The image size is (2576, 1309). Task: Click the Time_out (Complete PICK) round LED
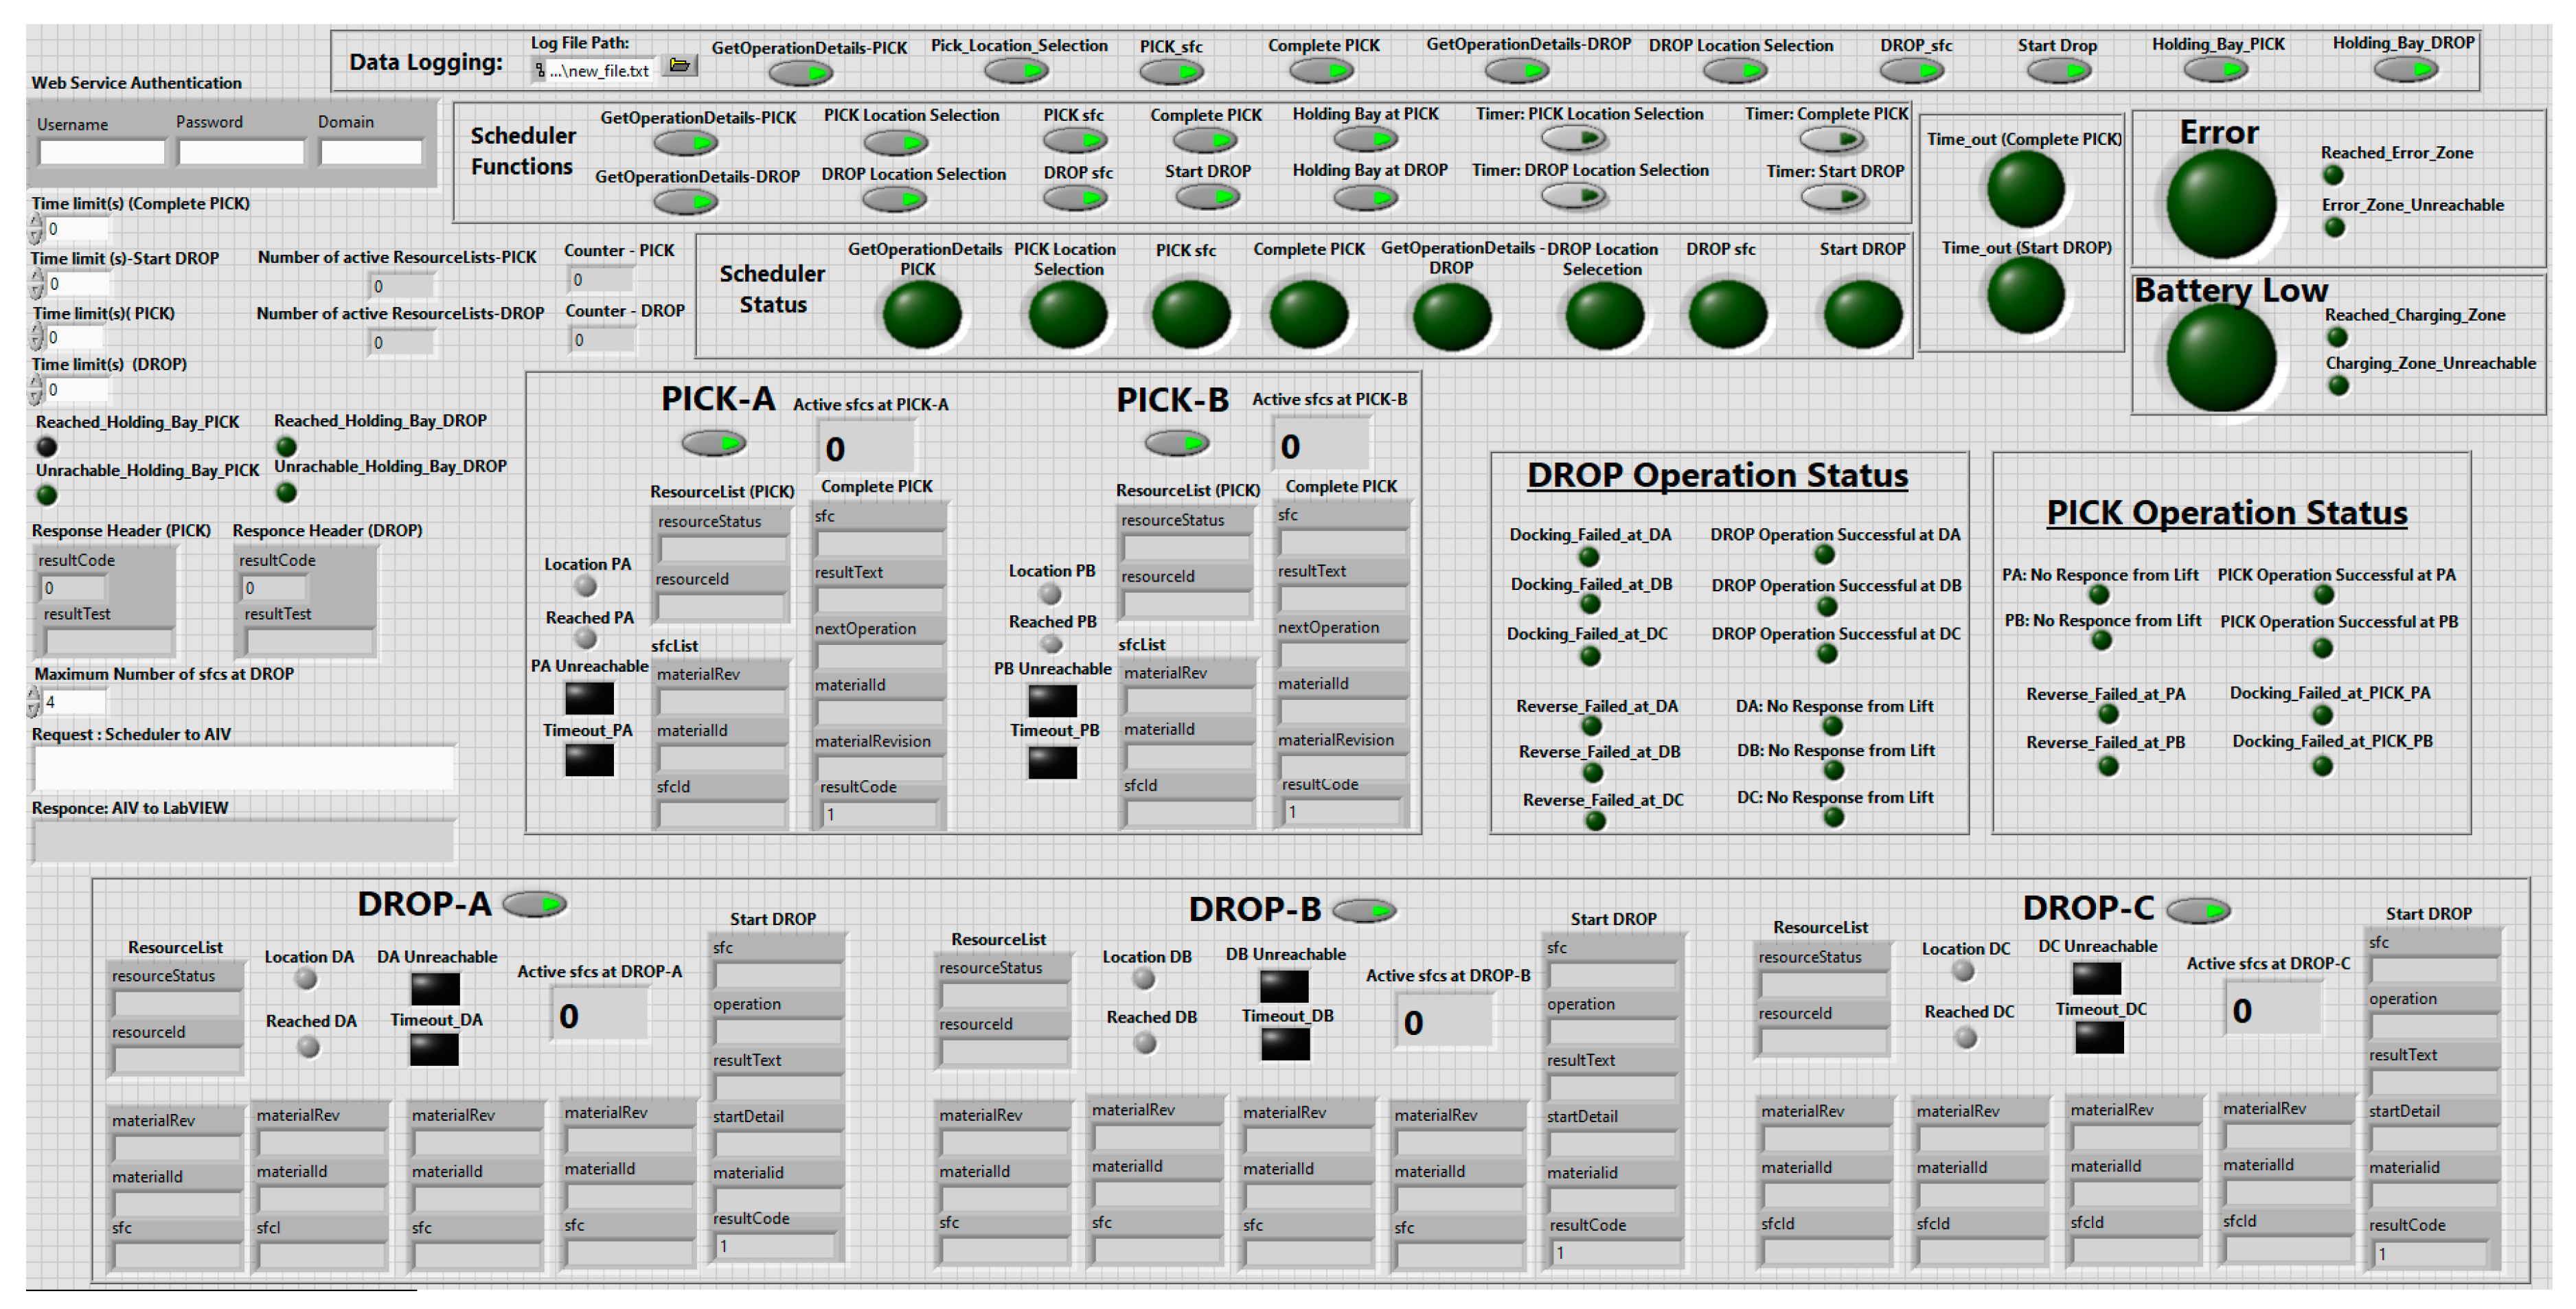click(2025, 188)
